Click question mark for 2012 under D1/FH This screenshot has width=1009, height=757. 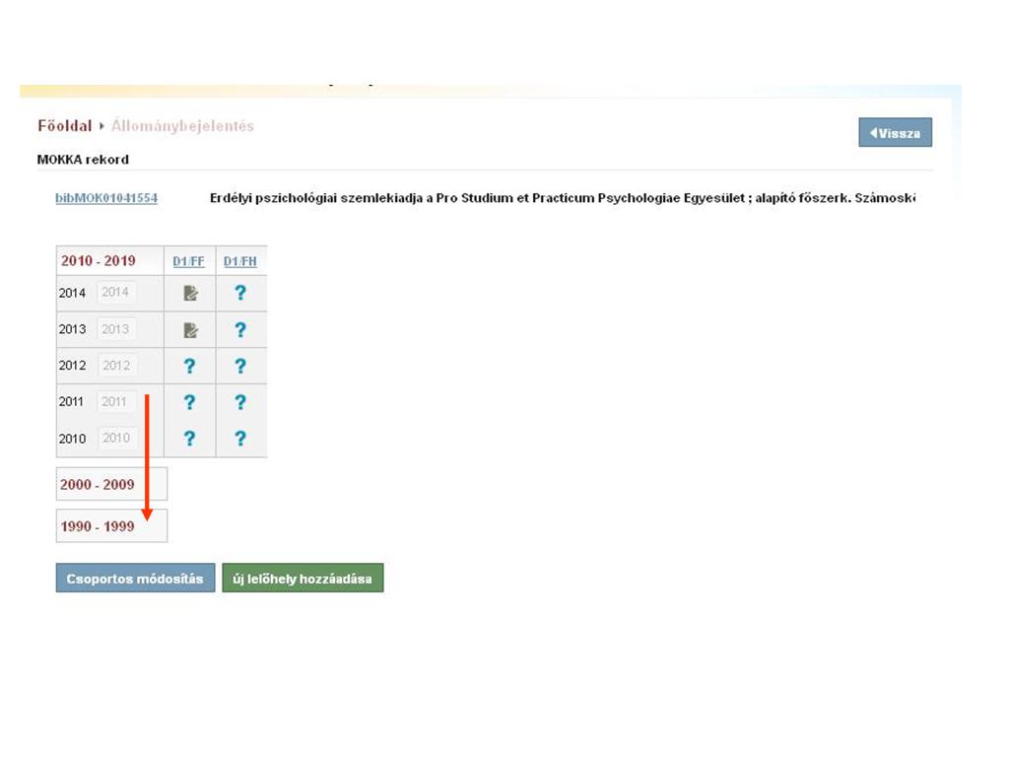(x=239, y=366)
